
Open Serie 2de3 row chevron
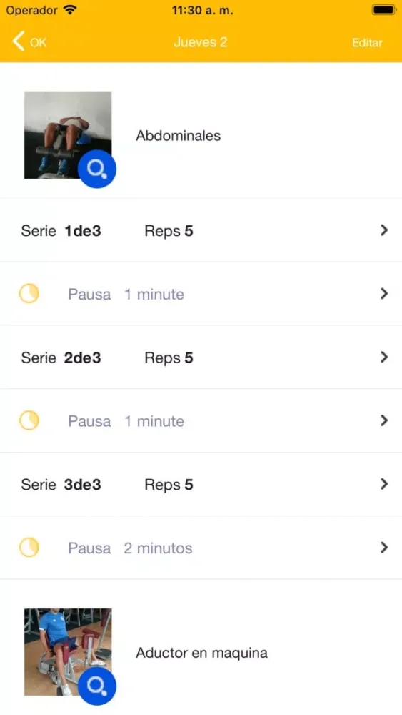point(384,357)
